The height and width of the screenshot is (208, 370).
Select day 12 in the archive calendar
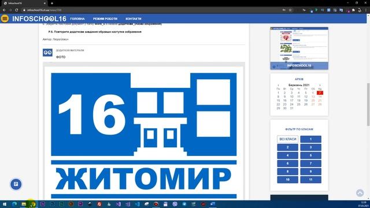pos(306,96)
